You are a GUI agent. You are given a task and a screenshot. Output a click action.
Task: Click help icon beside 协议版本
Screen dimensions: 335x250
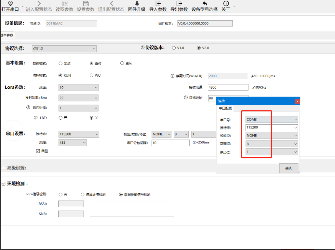pyautogui.click(x=142, y=48)
